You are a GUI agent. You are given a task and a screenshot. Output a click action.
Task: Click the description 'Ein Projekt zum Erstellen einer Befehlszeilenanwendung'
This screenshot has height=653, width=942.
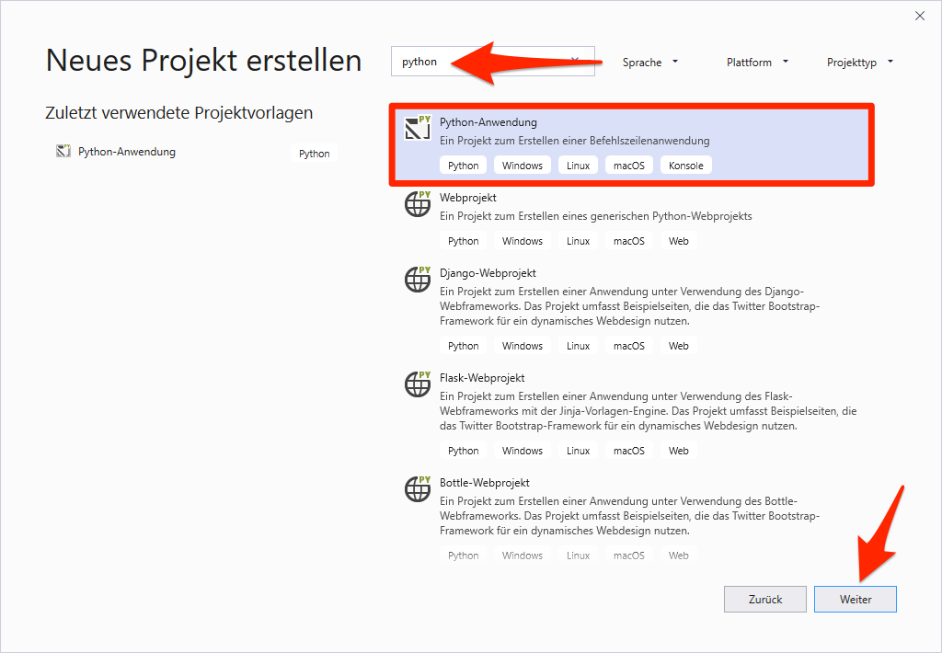pos(574,141)
